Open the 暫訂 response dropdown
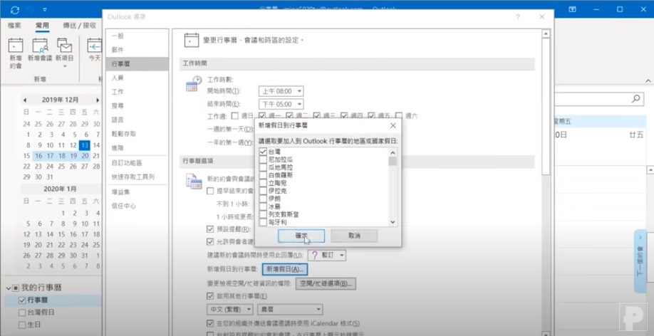The width and height of the screenshot is (654, 336). [342, 255]
